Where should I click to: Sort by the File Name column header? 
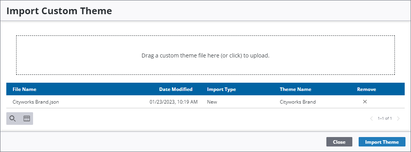(x=24, y=89)
